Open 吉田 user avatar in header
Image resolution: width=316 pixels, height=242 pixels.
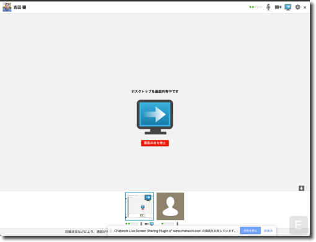point(7,7)
